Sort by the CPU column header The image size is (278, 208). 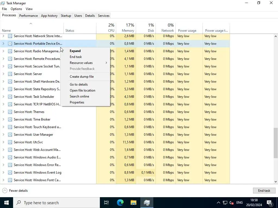tap(106, 28)
